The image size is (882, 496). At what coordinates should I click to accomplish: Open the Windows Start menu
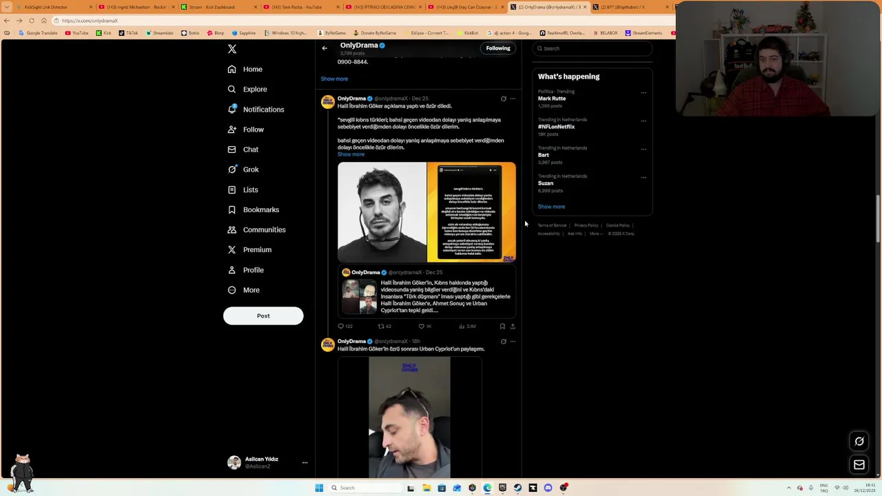tap(319, 488)
